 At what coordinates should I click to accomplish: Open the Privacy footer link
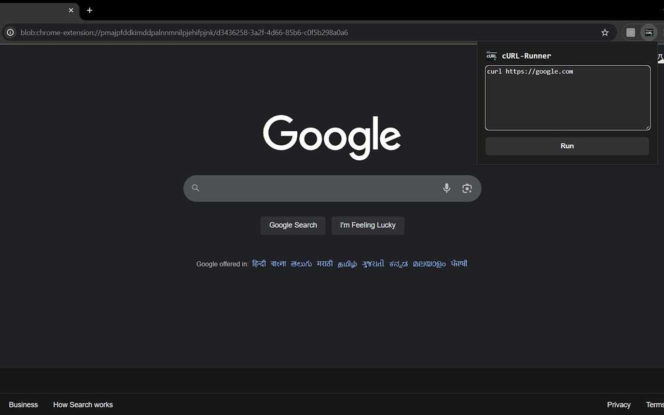[x=619, y=405]
